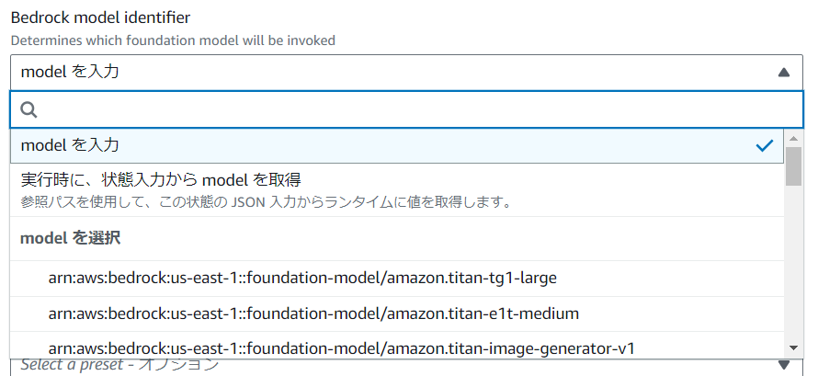Click the options list scrollbar thumb

point(793,165)
